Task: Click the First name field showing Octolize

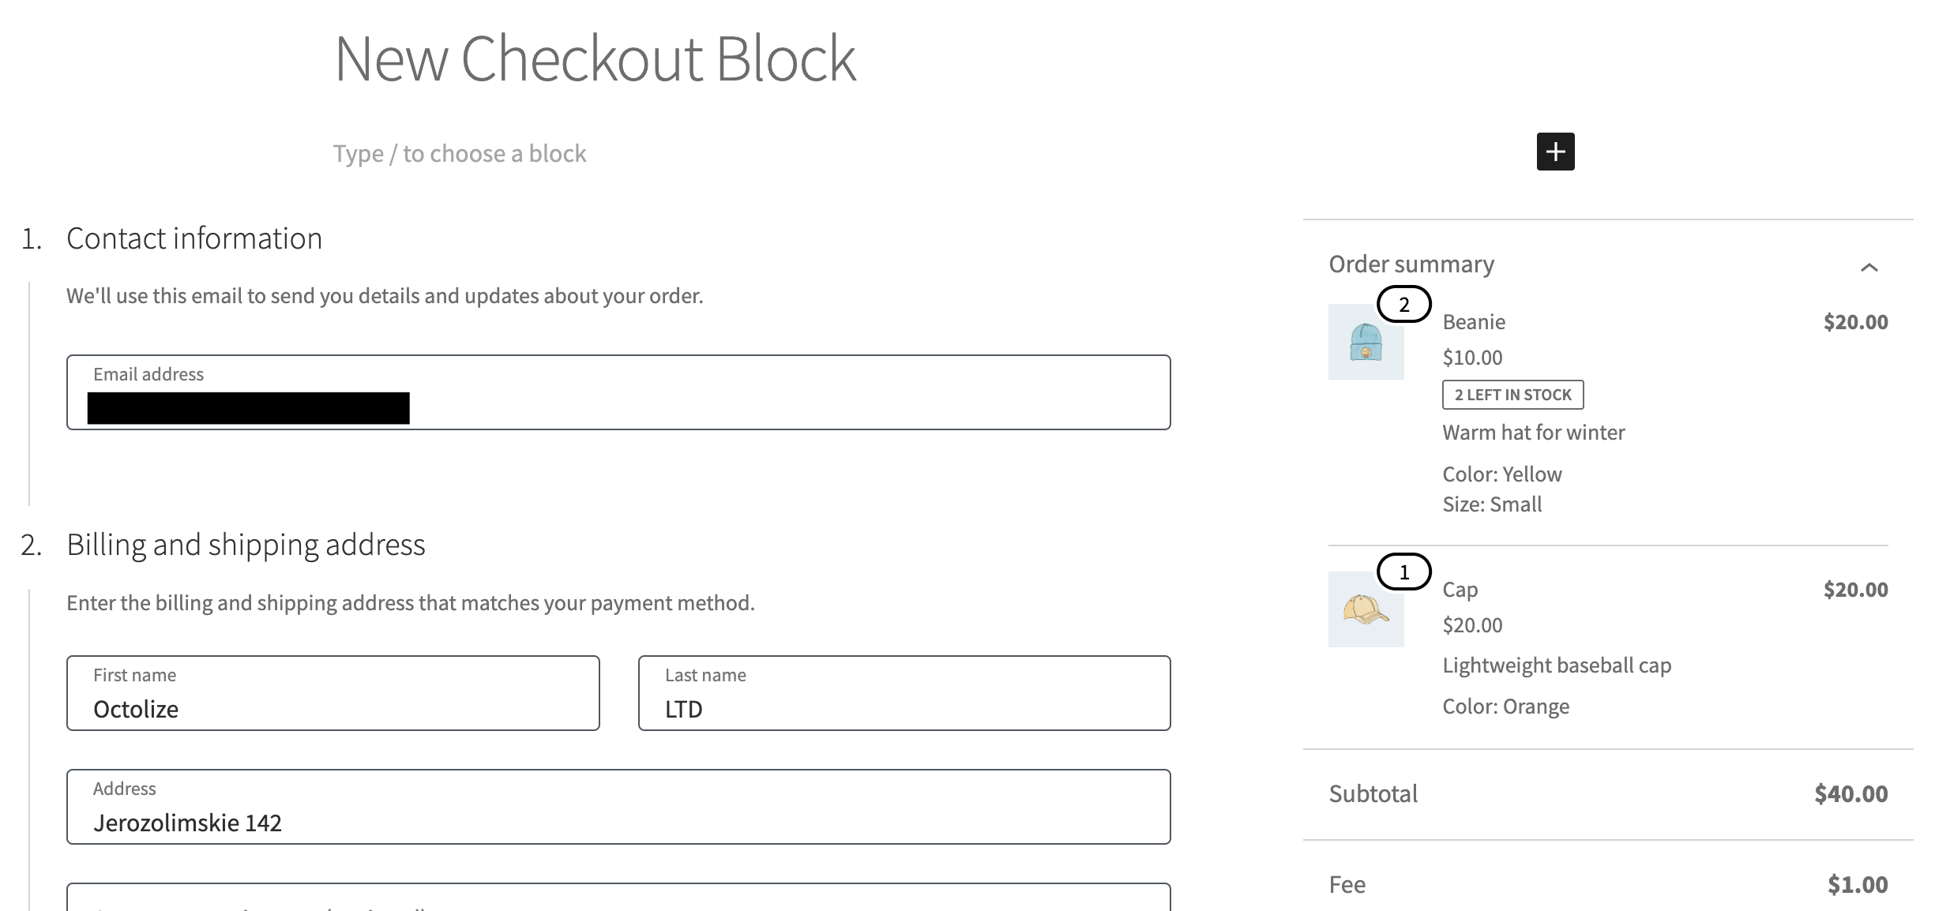Action: pyautogui.click(x=332, y=708)
